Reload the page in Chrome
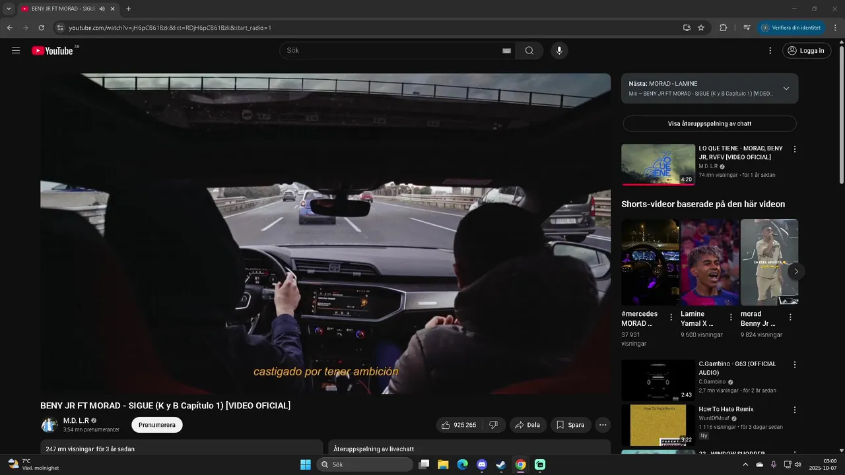The image size is (845, 475). [41, 28]
